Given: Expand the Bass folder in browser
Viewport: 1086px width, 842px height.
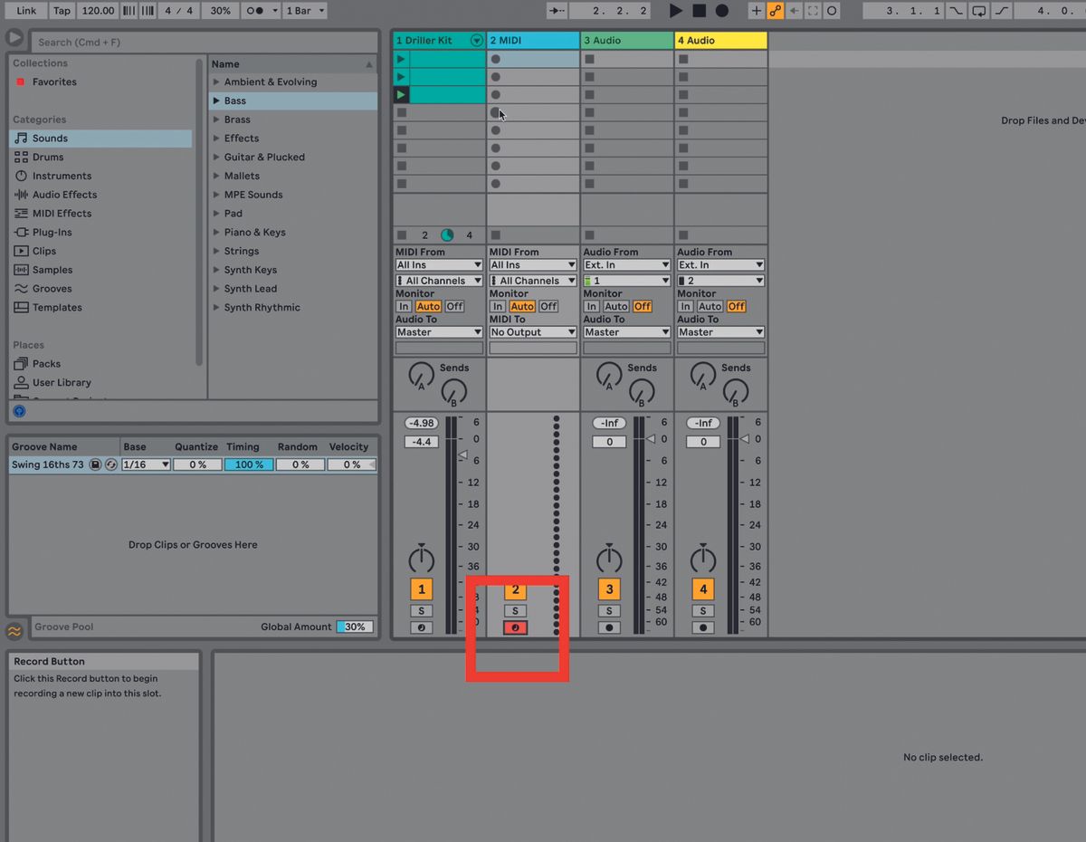Looking at the screenshot, I should pyautogui.click(x=216, y=100).
